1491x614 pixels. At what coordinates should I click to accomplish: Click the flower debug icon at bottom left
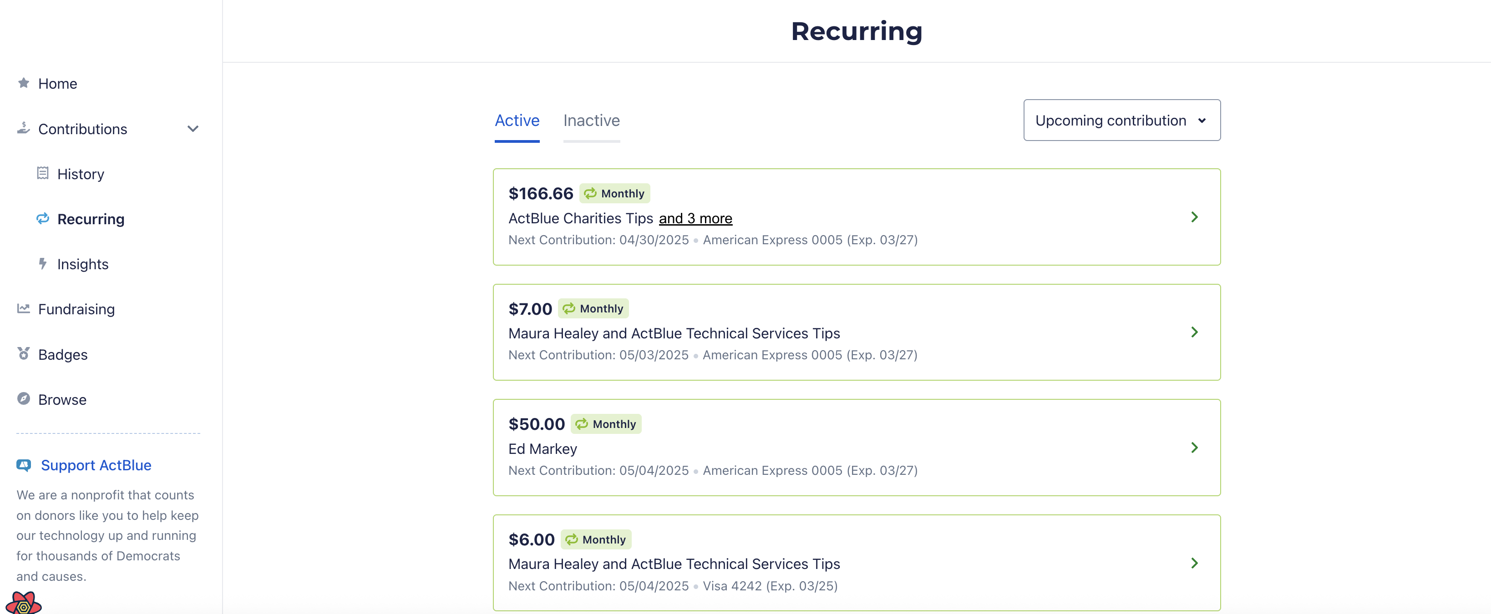coord(23,603)
